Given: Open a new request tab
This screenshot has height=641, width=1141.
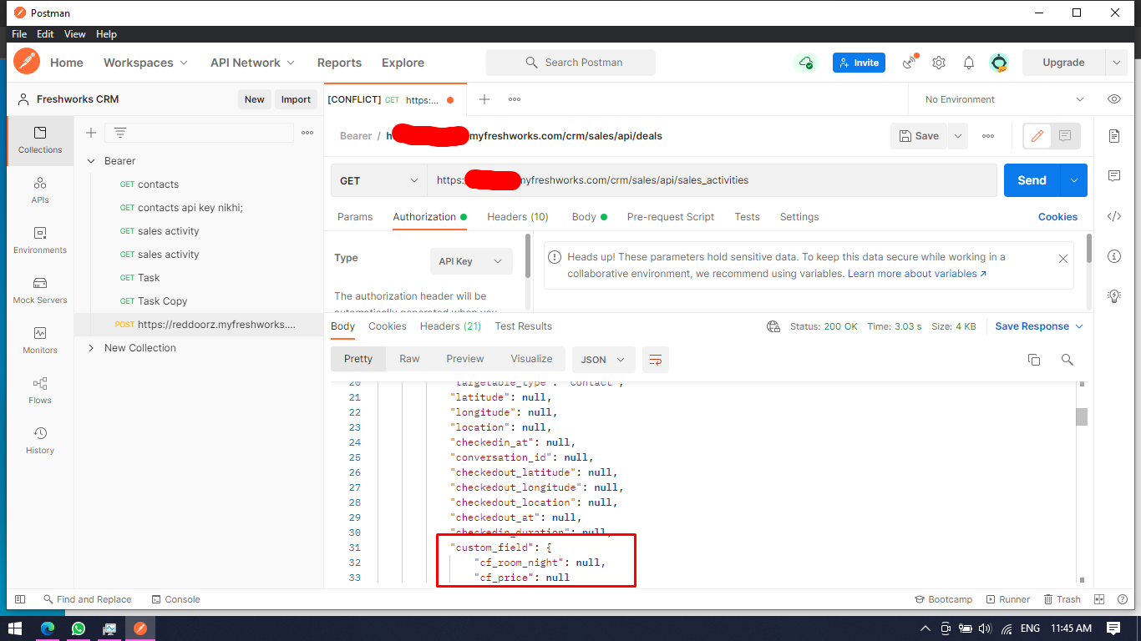Looking at the screenshot, I should [x=484, y=99].
